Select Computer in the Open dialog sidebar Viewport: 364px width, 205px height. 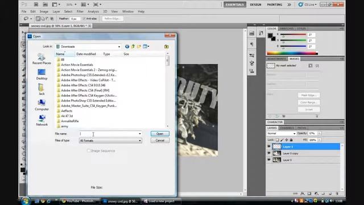click(x=42, y=105)
